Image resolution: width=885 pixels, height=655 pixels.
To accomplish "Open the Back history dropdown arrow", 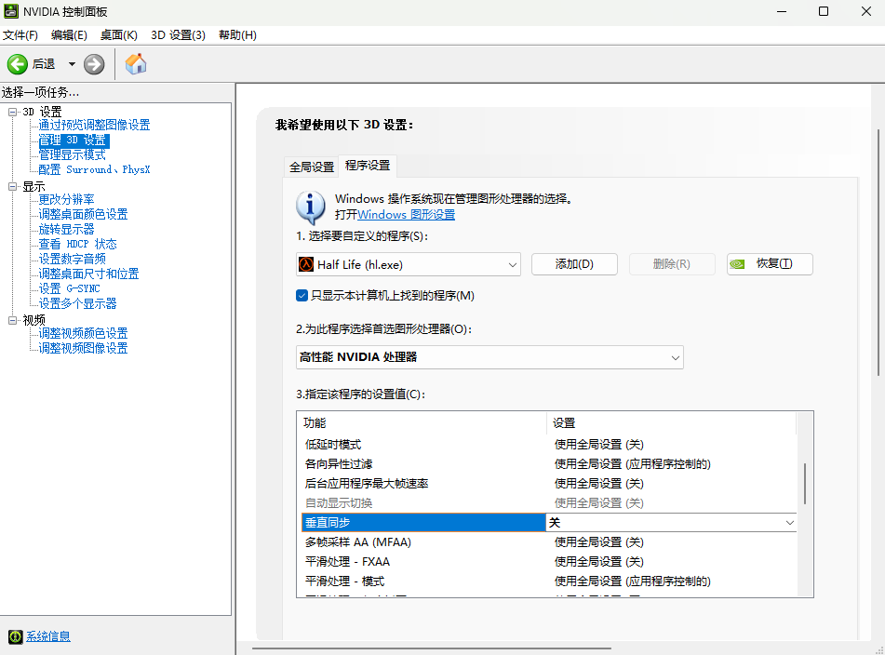I will (72, 64).
